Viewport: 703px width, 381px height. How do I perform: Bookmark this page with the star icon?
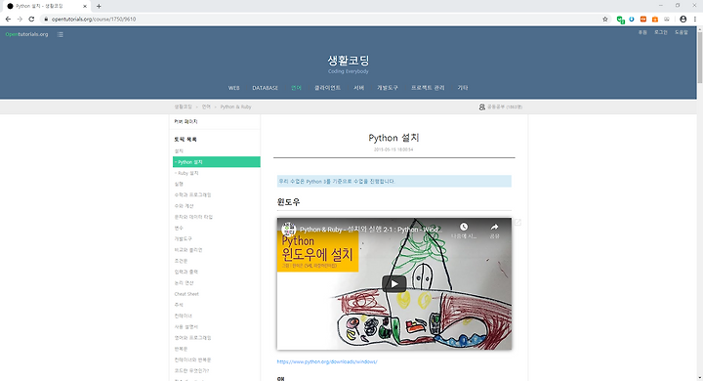click(x=604, y=19)
